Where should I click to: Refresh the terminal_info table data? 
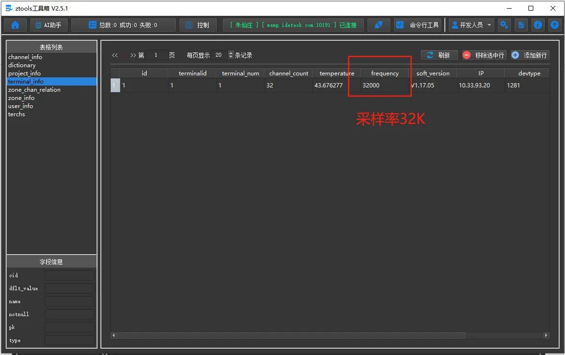(x=439, y=55)
